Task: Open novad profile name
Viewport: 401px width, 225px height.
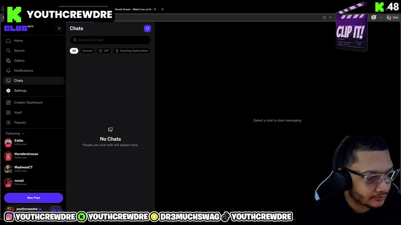Action: [19, 181]
